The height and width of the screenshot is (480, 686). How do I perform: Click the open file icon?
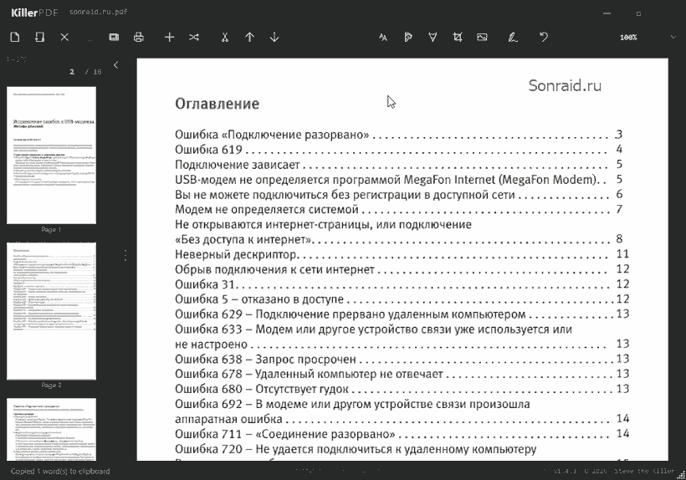pyautogui.click(x=39, y=37)
